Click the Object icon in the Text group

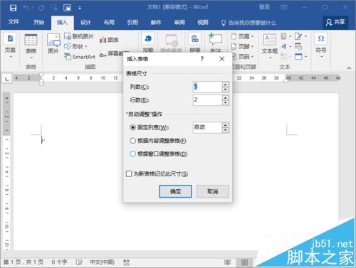pyautogui.click(x=298, y=56)
